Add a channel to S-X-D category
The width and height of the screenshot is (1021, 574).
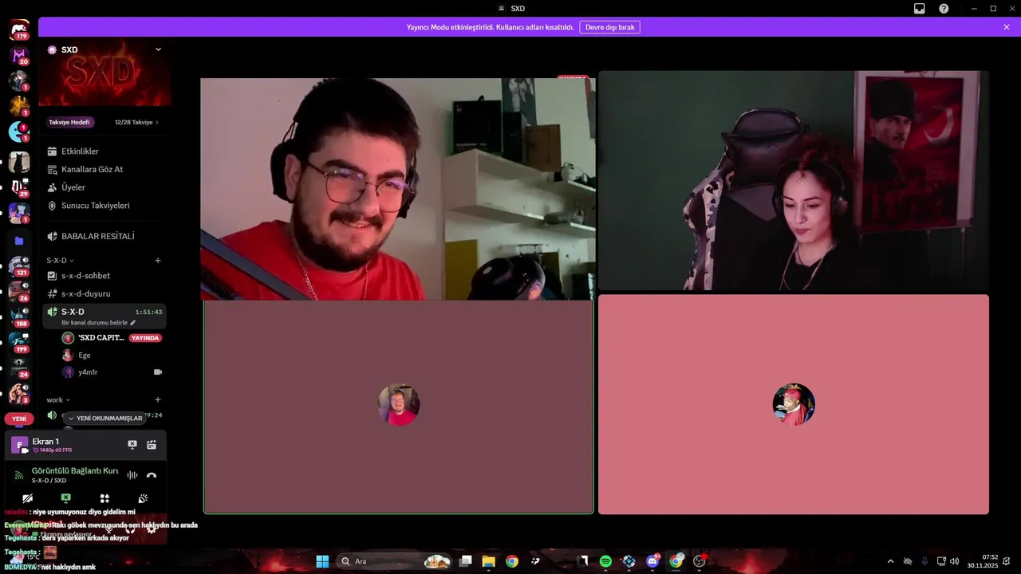[158, 261]
